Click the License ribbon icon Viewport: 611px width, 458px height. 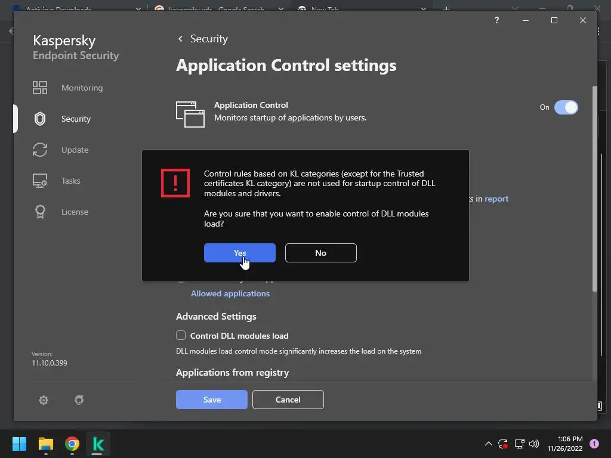pos(40,212)
